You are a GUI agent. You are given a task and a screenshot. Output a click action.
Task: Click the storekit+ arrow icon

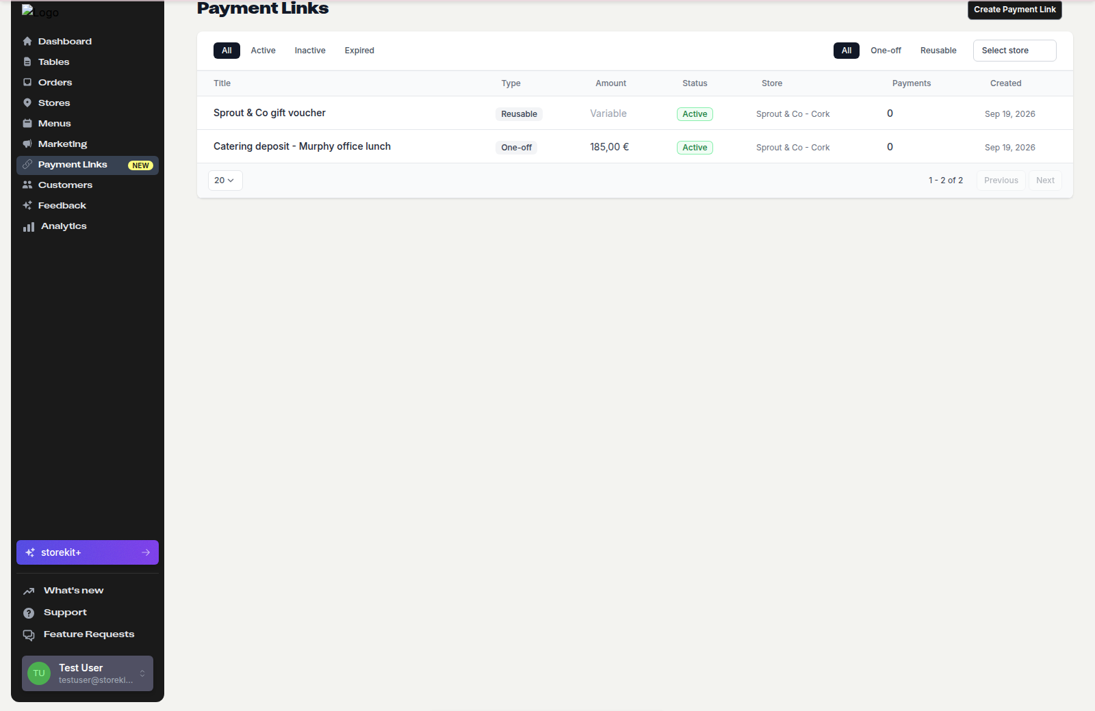(x=146, y=552)
